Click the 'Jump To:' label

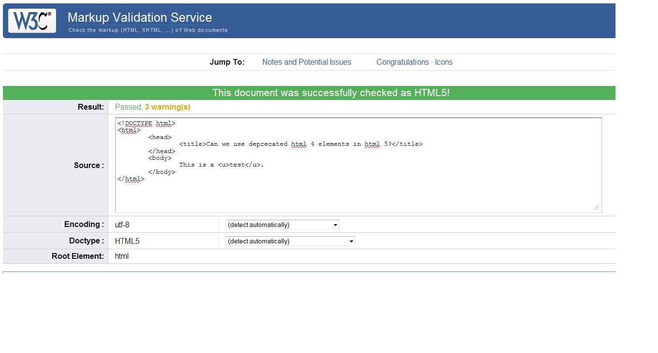click(227, 62)
